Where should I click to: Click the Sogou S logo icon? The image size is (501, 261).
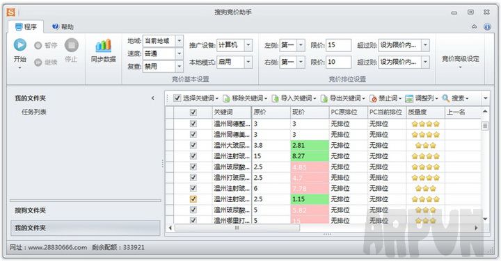coord(11,12)
